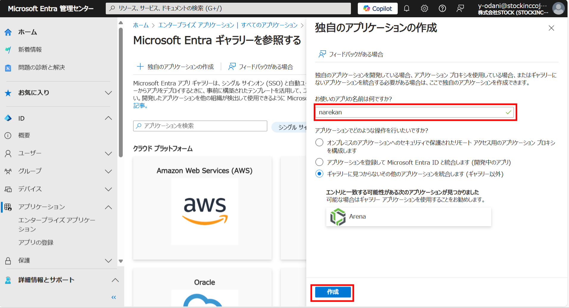Click the ID diamond icon
Viewport: 569px width, 308px height.
coord(8,118)
